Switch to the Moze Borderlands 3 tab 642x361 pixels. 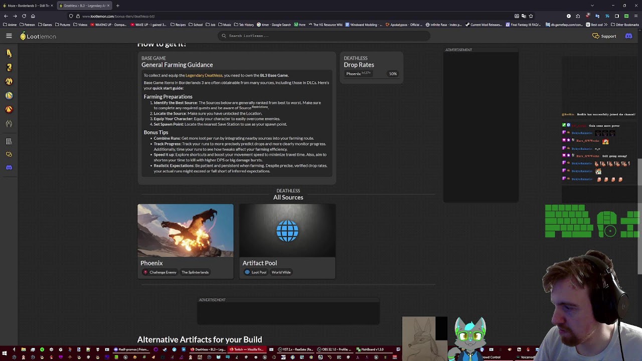coord(28,6)
